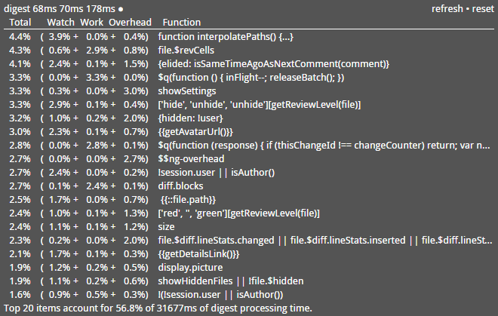This screenshot has height=316, width=498.
Task: Select the {{getAvatarUrl()}} row
Action: tap(249, 132)
